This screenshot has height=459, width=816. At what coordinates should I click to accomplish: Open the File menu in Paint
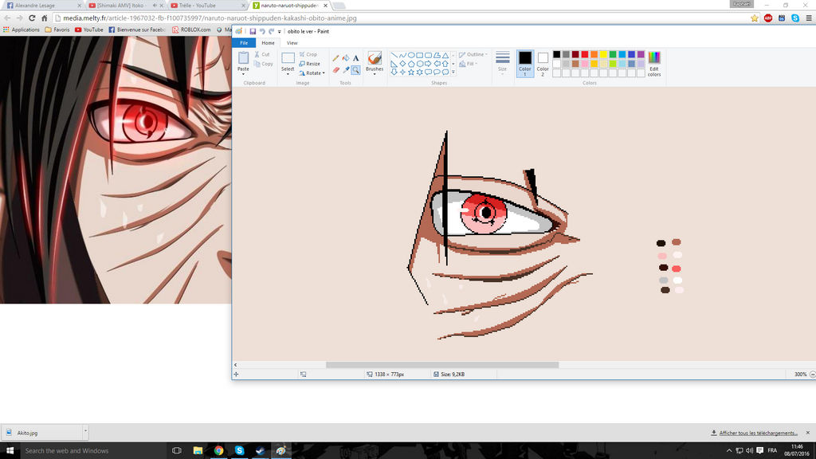244,43
